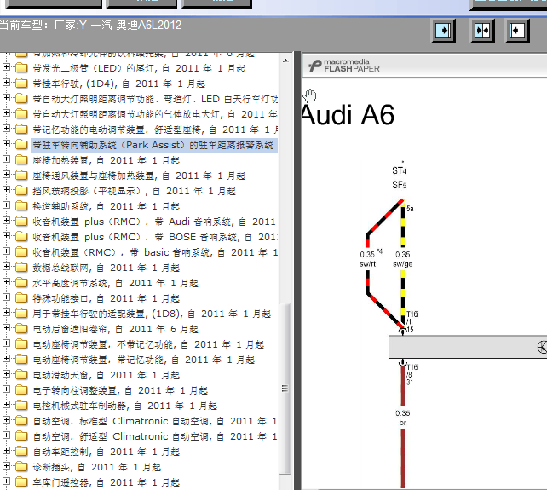Select 电控机械式驻车制动器 item
The width and height of the screenshot is (547, 490).
click(x=125, y=406)
